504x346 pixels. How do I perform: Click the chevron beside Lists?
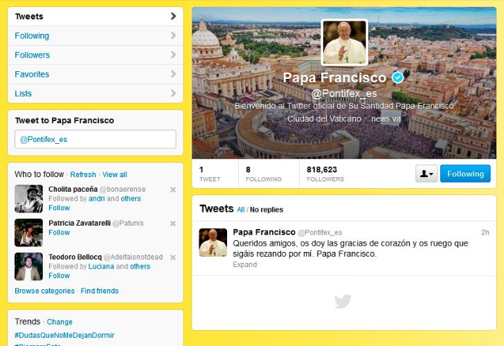[x=173, y=93]
